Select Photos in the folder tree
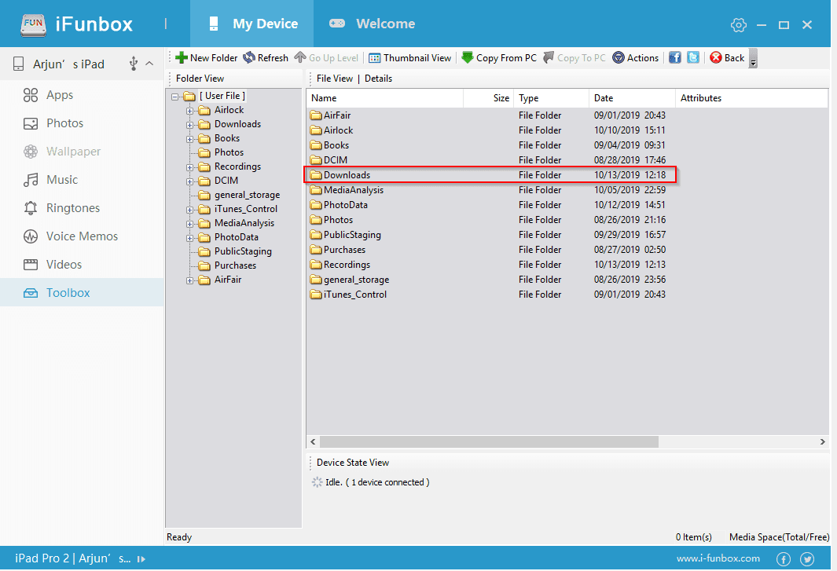This screenshot has width=837, height=571. pyautogui.click(x=229, y=152)
